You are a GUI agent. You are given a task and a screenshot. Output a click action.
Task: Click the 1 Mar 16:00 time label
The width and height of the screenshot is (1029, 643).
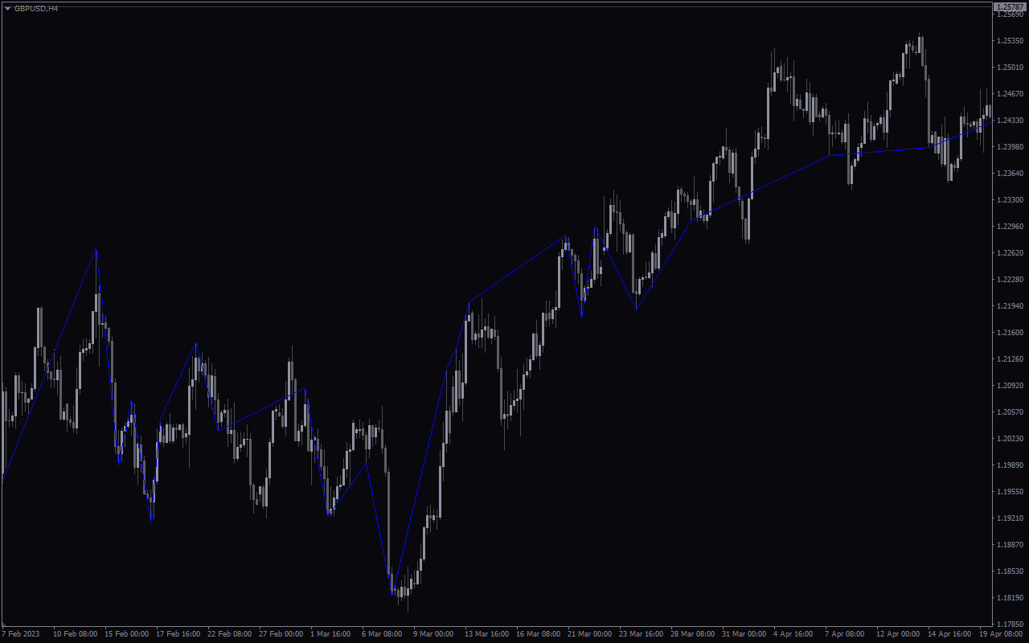click(330, 633)
